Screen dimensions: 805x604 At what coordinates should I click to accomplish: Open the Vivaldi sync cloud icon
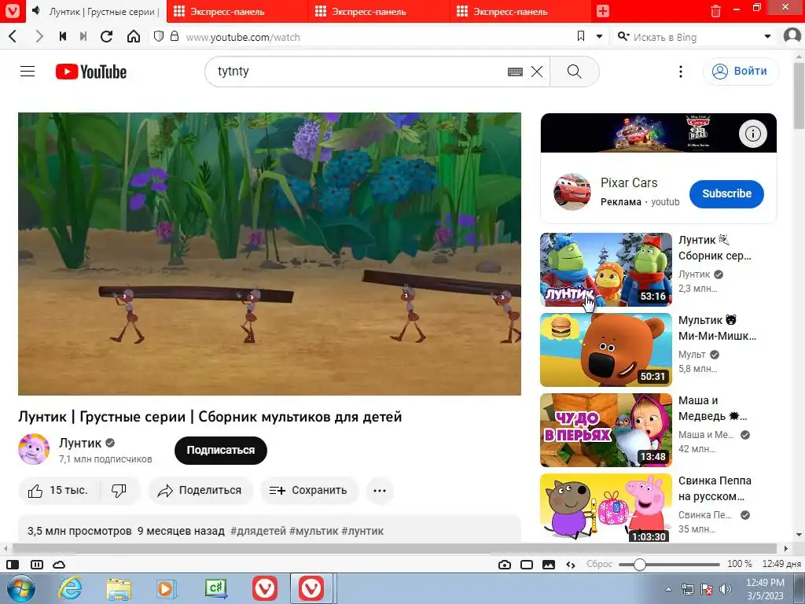click(x=59, y=565)
